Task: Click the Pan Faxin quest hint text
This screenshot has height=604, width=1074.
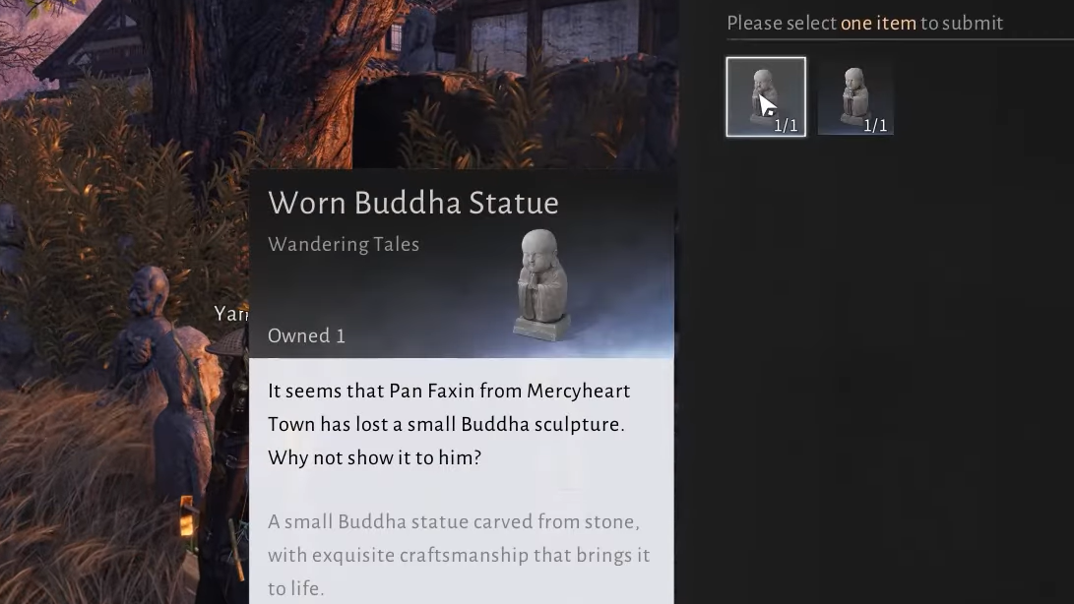Action: click(449, 424)
